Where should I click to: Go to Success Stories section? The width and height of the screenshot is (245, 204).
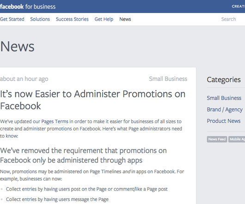coord(72,19)
